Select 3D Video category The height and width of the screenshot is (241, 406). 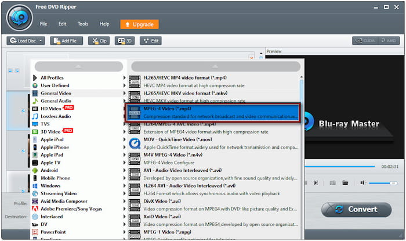tap(79, 132)
